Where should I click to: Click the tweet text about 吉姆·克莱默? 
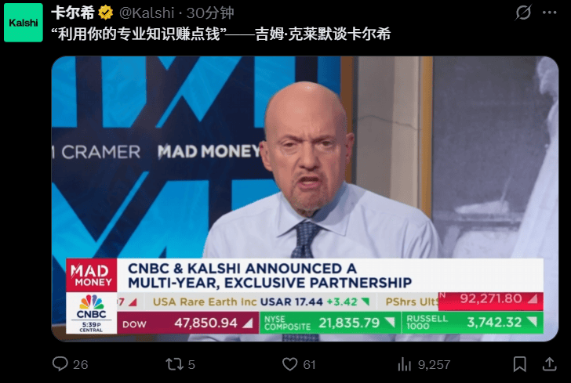(221, 34)
